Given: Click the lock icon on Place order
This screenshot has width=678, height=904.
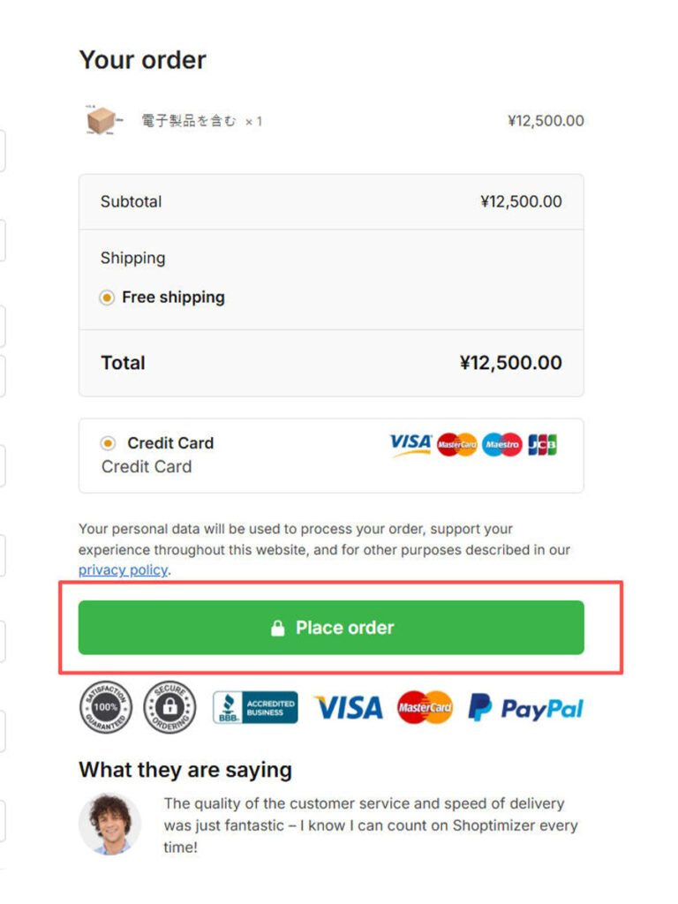Looking at the screenshot, I should (277, 629).
